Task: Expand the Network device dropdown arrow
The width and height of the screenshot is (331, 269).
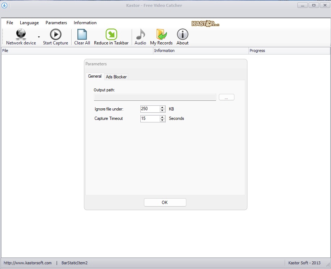Action: tap(39, 37)
